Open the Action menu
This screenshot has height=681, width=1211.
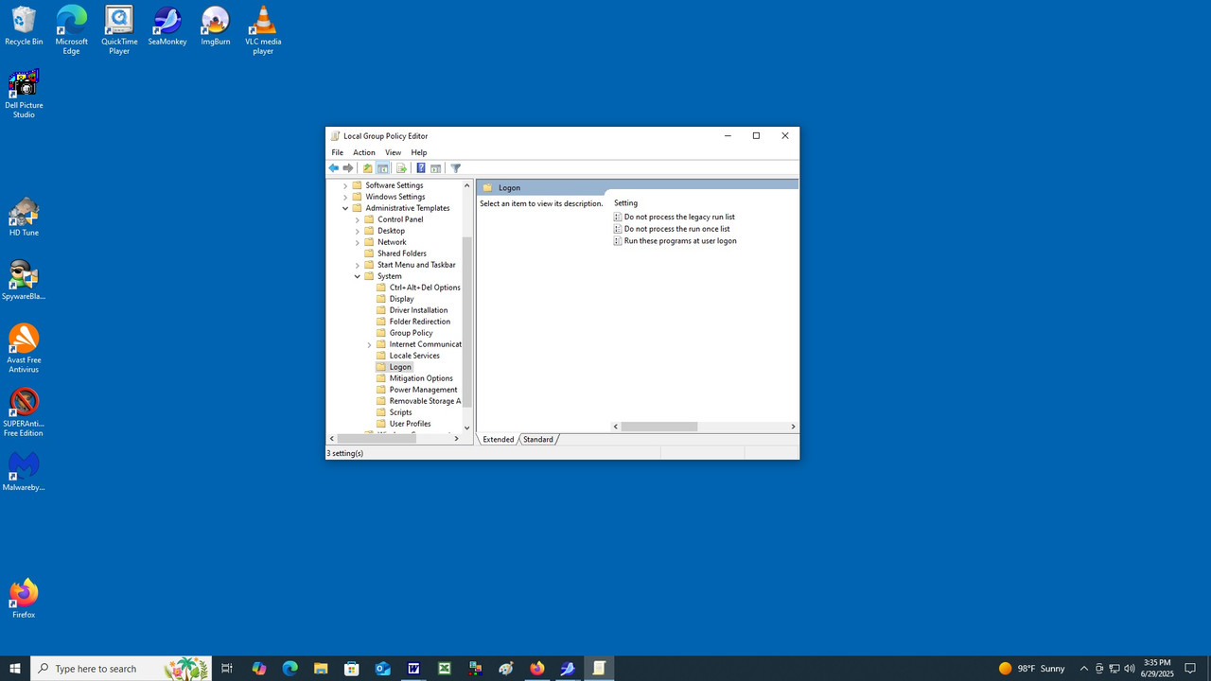click(364, 152)
